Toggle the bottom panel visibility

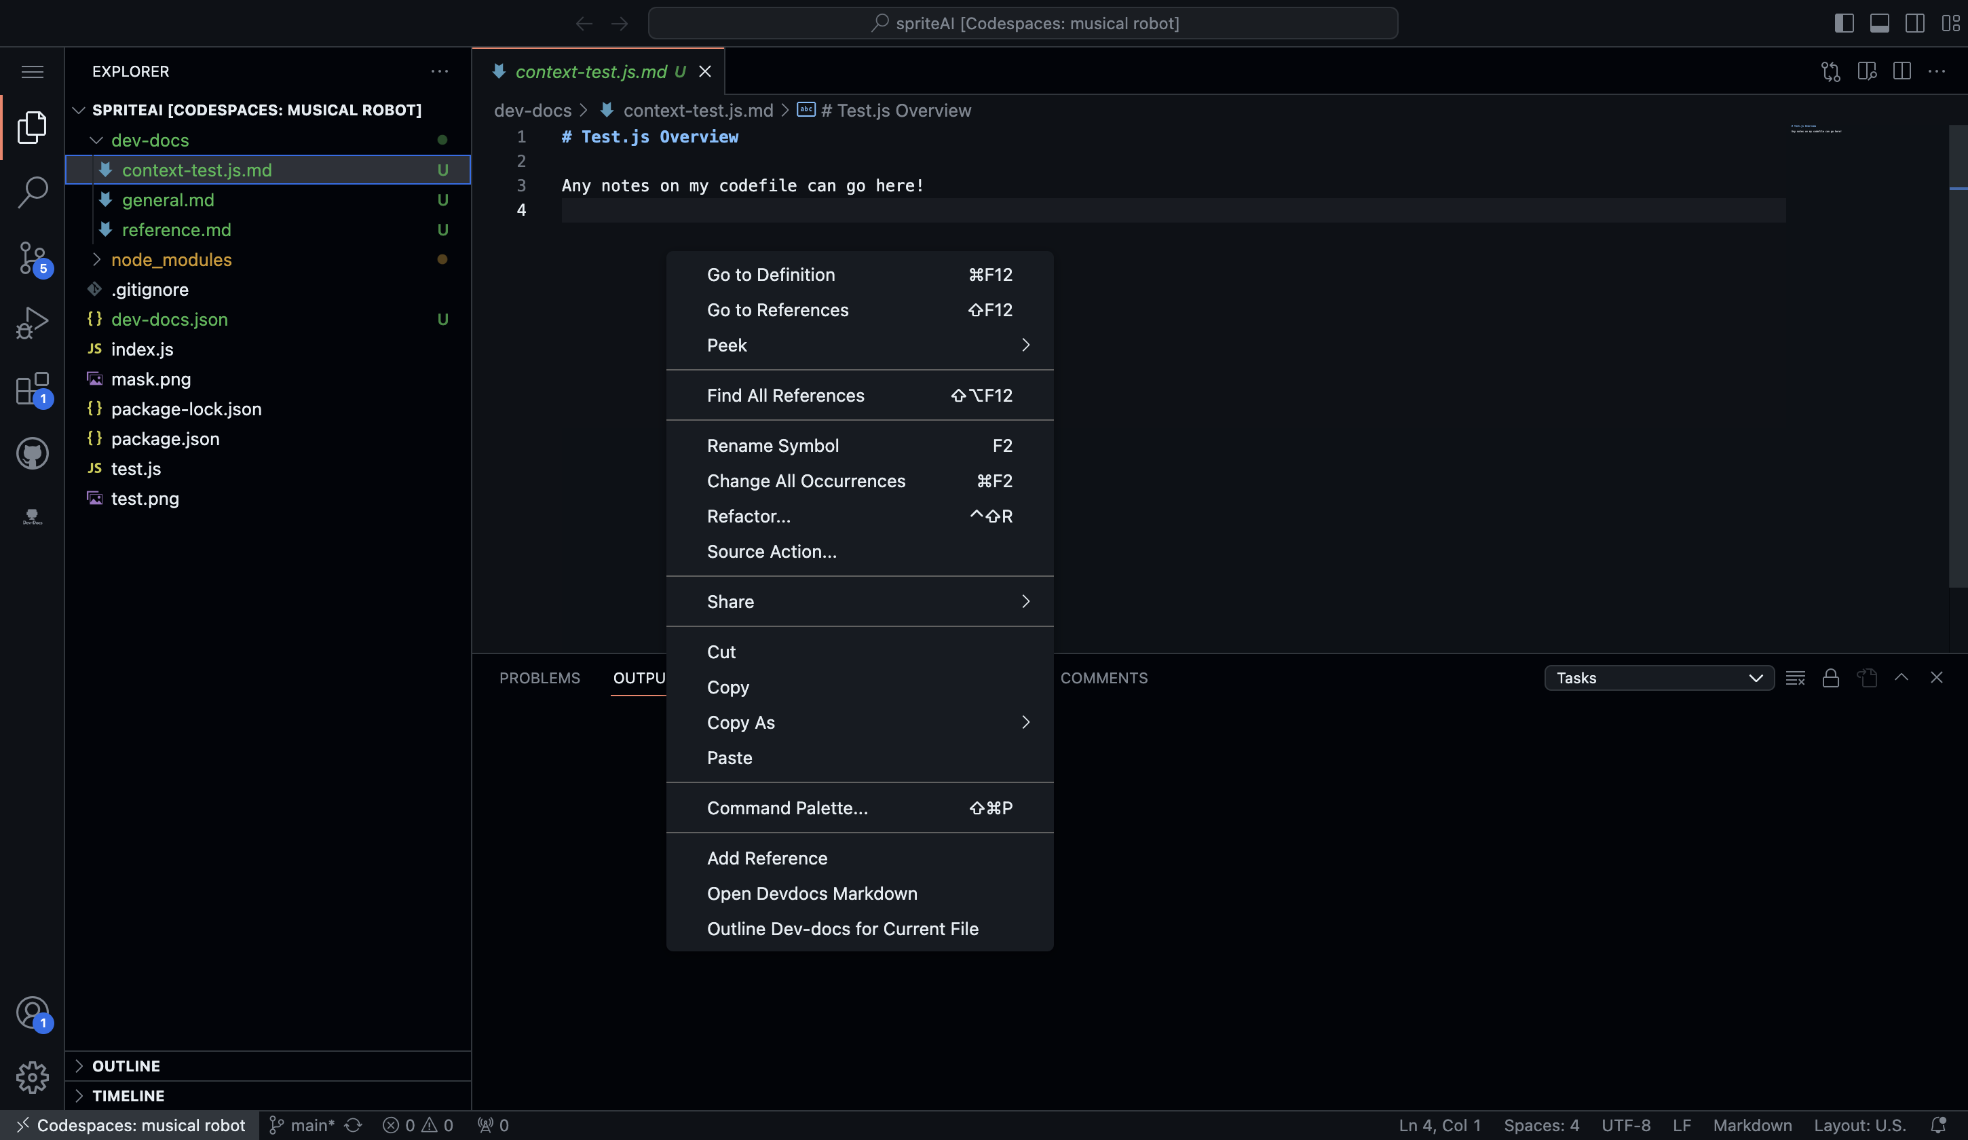tap(1879, 22)
